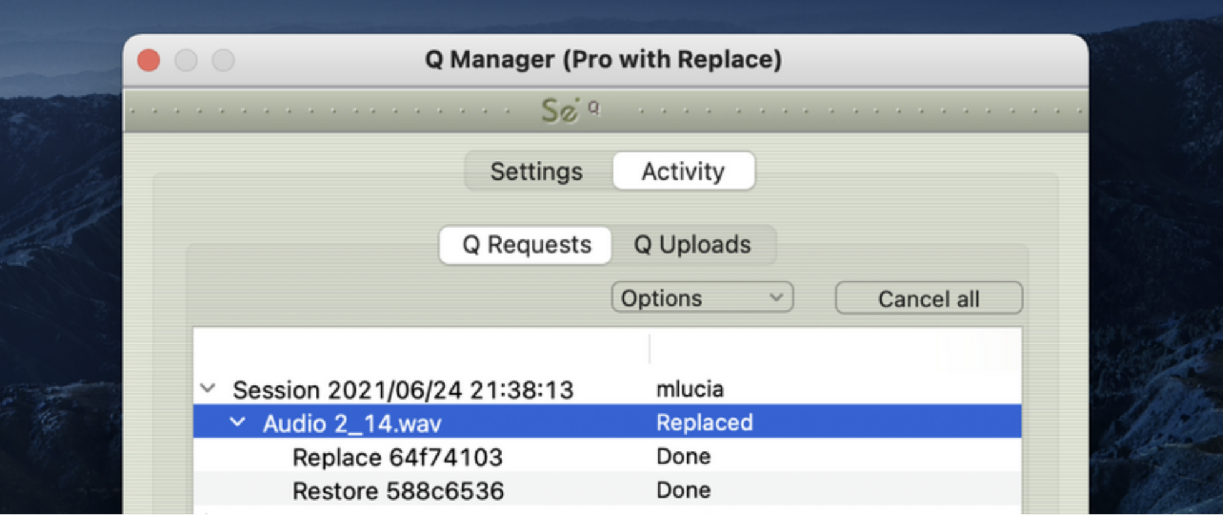Collapse the Session 2021/06/24 chevron
The width and height of the screenshot is (1224, 515).
(x=208, y=388)
